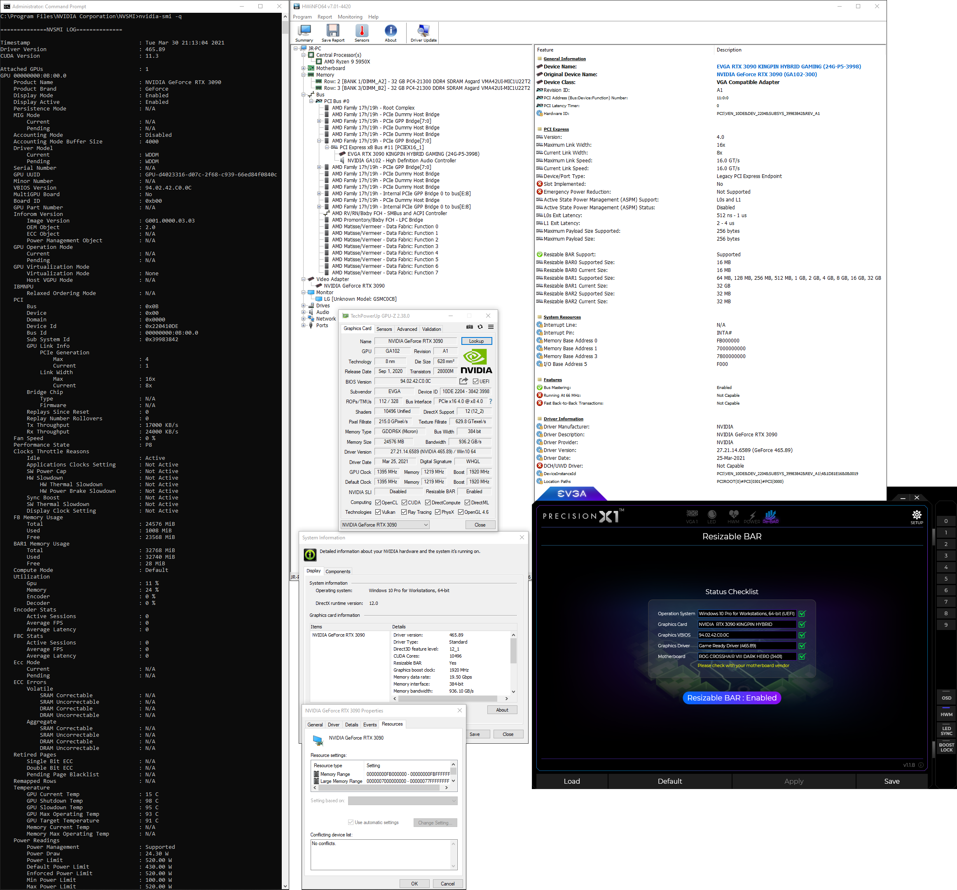Click the Driver Update icon in HWiNFO64
The image size is (957, 890).
click(x=424, y=33)
